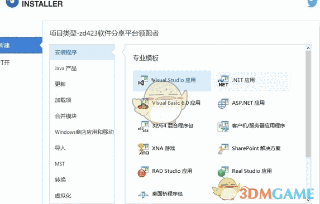Click the 32/64 mixed package icon
This screenshot has height=204, width=320.
point(143,127)
